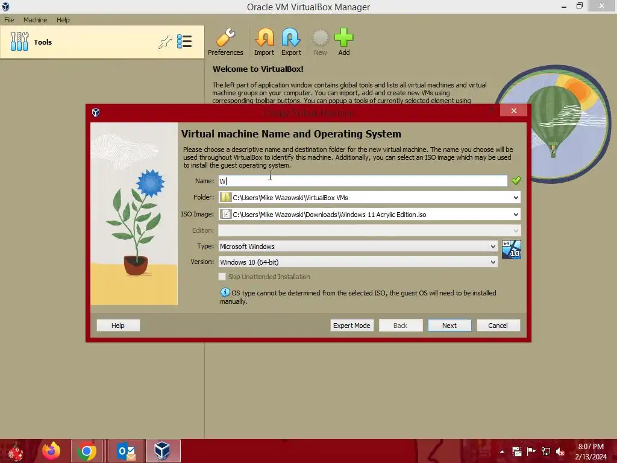Close the Create Virtual Machine dialog

click(513, 111)
